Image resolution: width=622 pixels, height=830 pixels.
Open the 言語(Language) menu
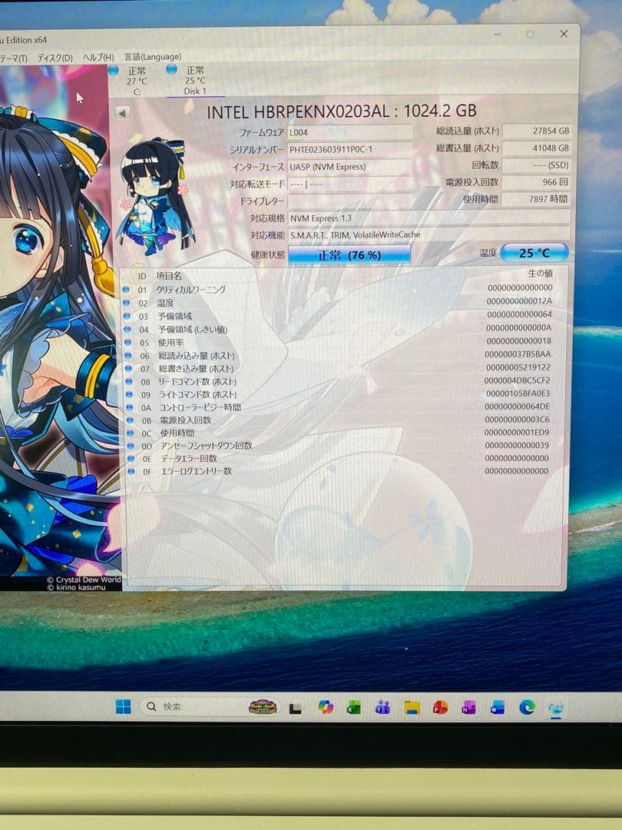pos(152,57)
